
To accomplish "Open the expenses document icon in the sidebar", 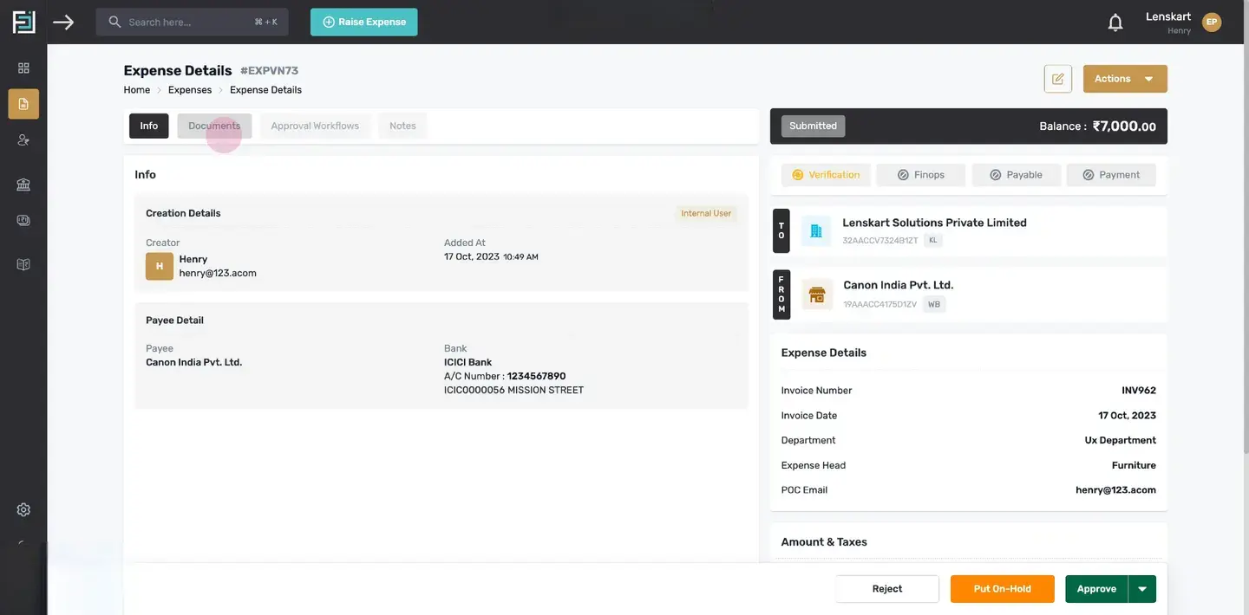I will pyautogui.click(x=23, y=104).
